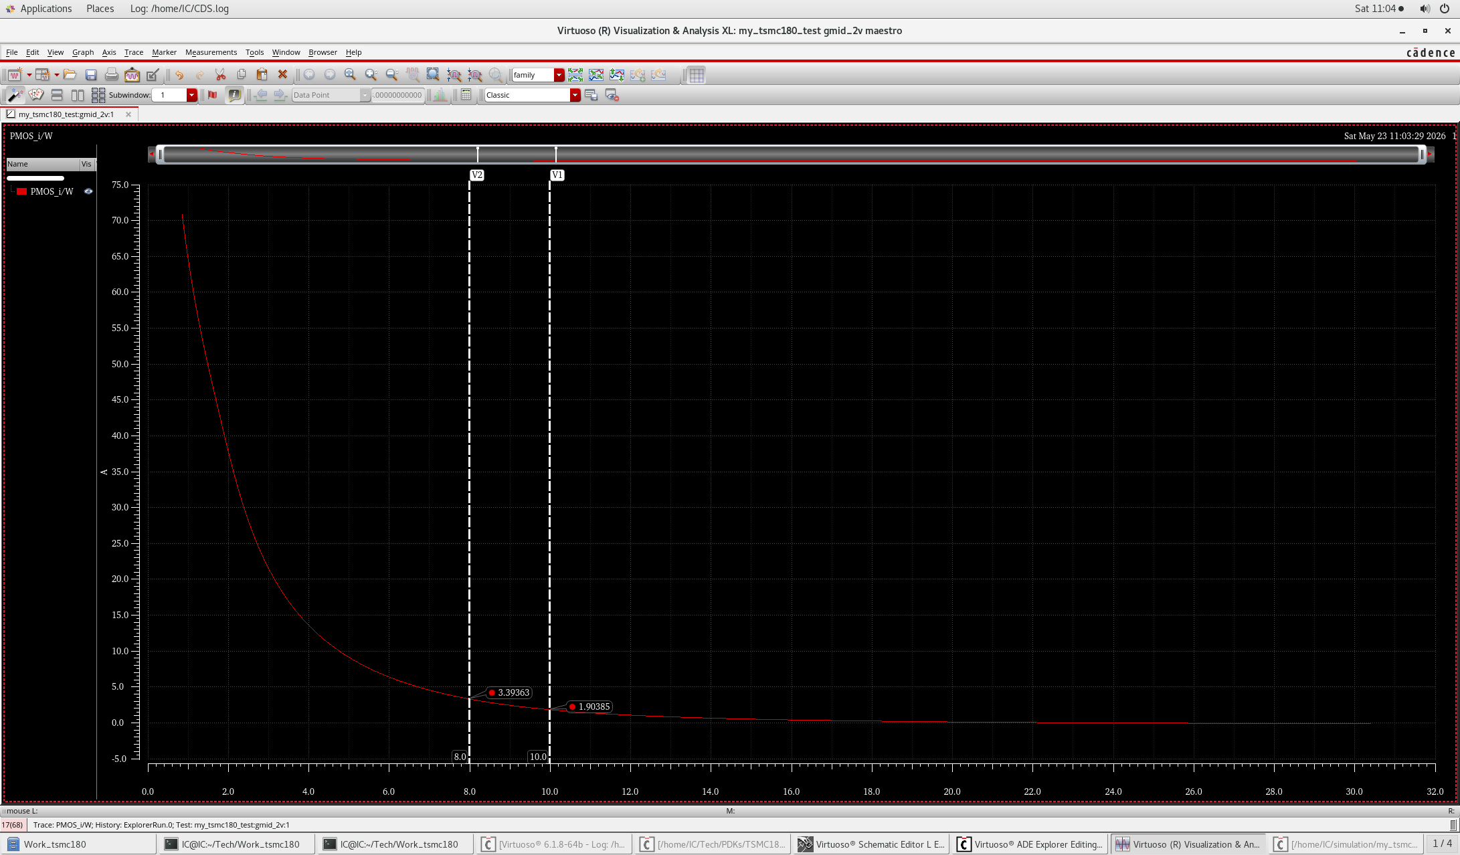This screenshot has height=855, width=1460.
Task: Click the red flag marker icon
Action: click(x=213, y=95)
